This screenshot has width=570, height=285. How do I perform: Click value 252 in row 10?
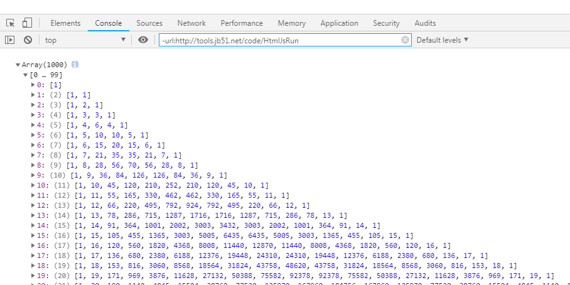pyautogui.click(x=171, y=185)
